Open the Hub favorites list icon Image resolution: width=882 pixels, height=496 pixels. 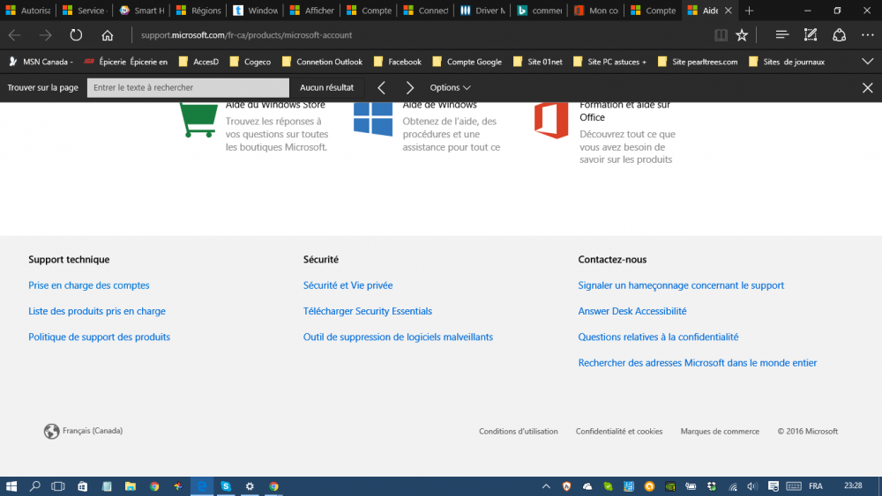pyautogui.click(x=781, y=35)
